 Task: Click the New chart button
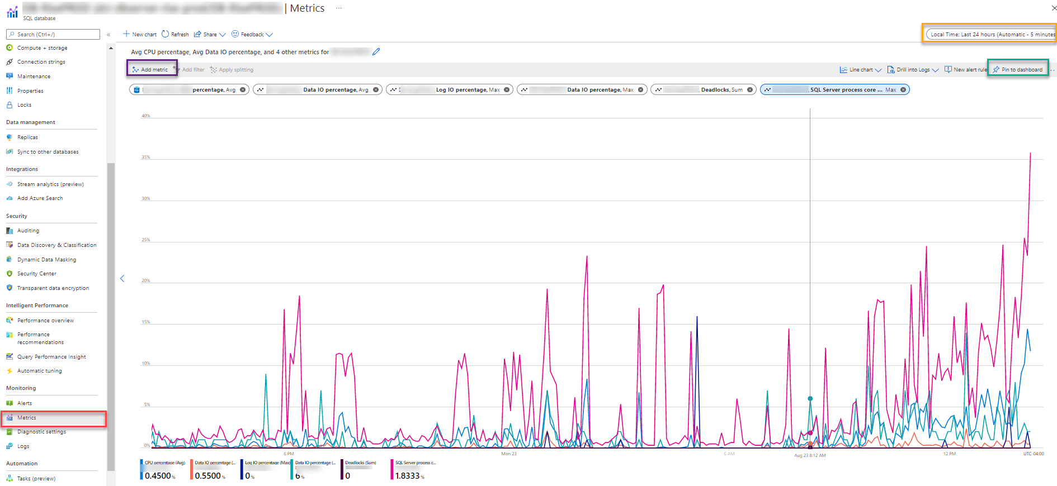140,34
